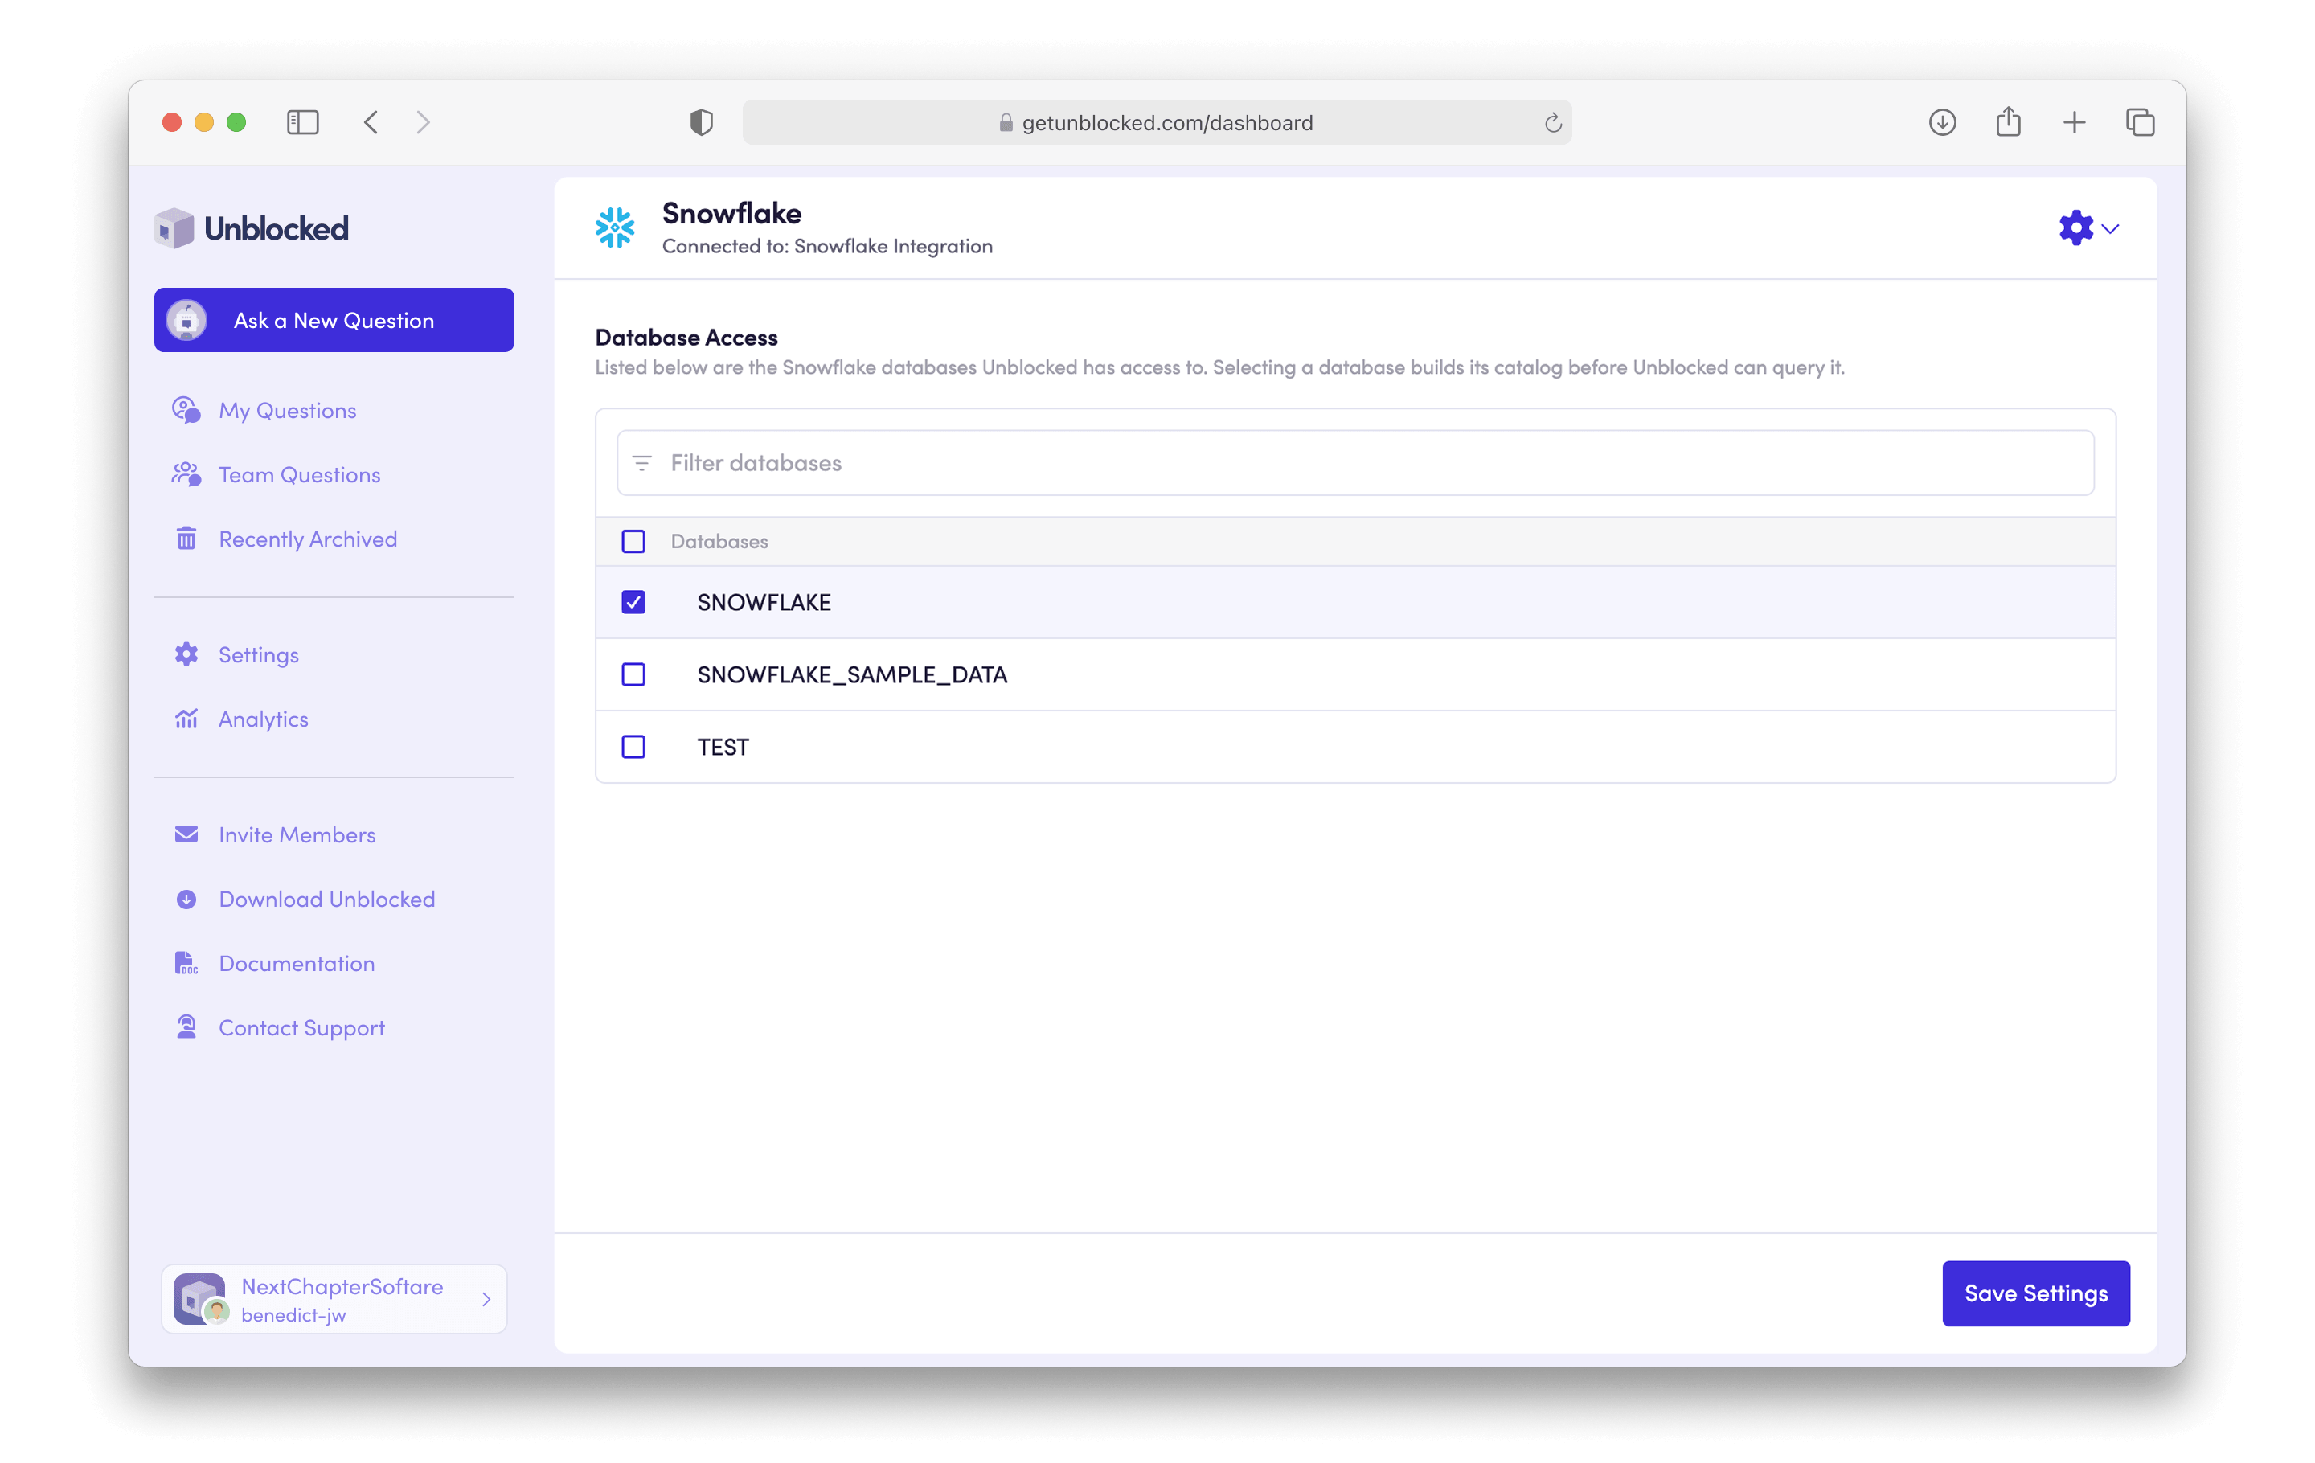Open Recently Archived
Viewport: 2315px width, 1463px height.
coord(308,539)
